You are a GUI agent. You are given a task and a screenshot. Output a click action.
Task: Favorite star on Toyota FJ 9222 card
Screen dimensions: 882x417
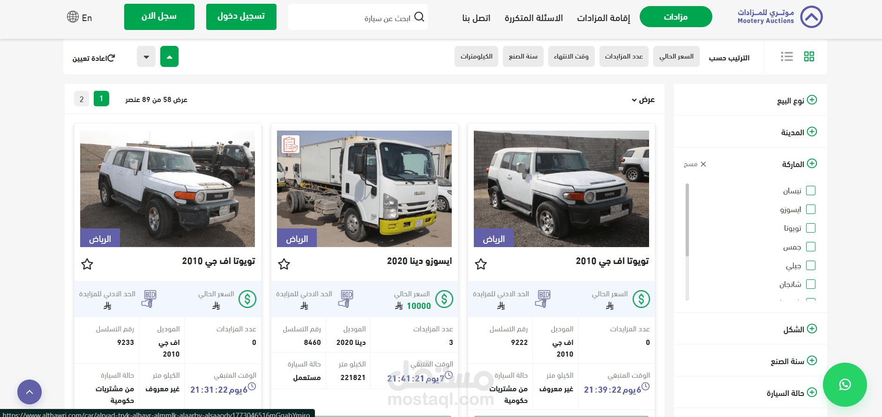click(x=481, y=264)
